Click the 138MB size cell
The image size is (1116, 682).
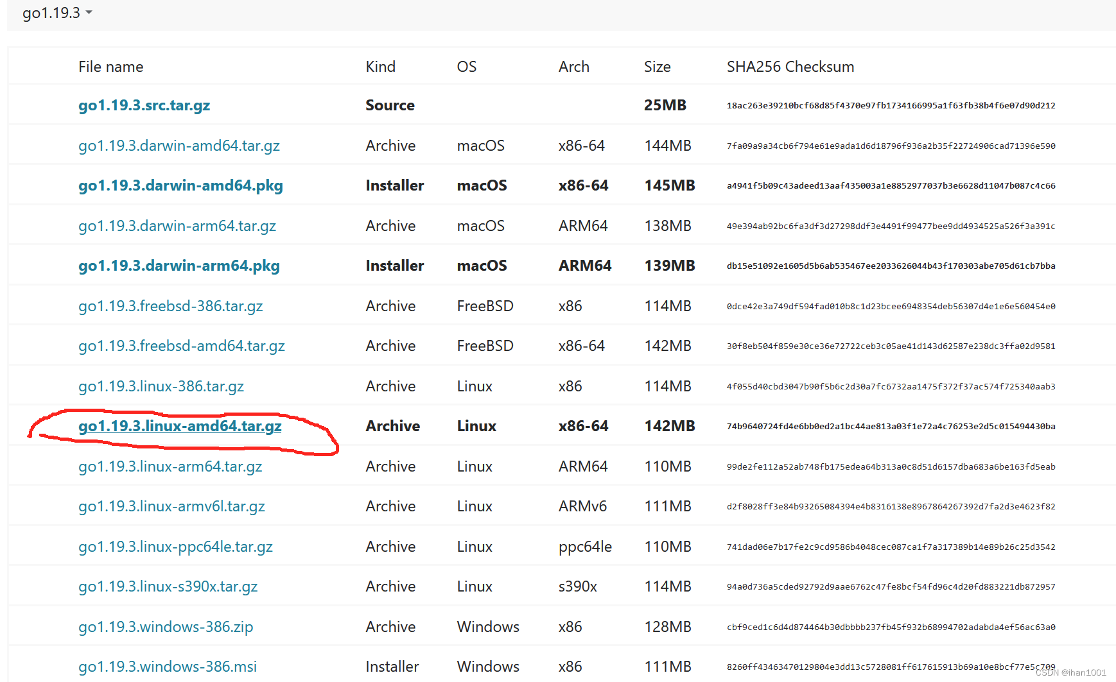tap(668, 226)
